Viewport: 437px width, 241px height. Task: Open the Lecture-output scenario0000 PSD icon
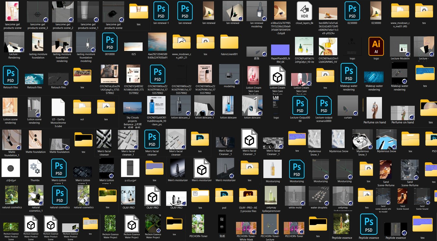click(x=324, y=105)
